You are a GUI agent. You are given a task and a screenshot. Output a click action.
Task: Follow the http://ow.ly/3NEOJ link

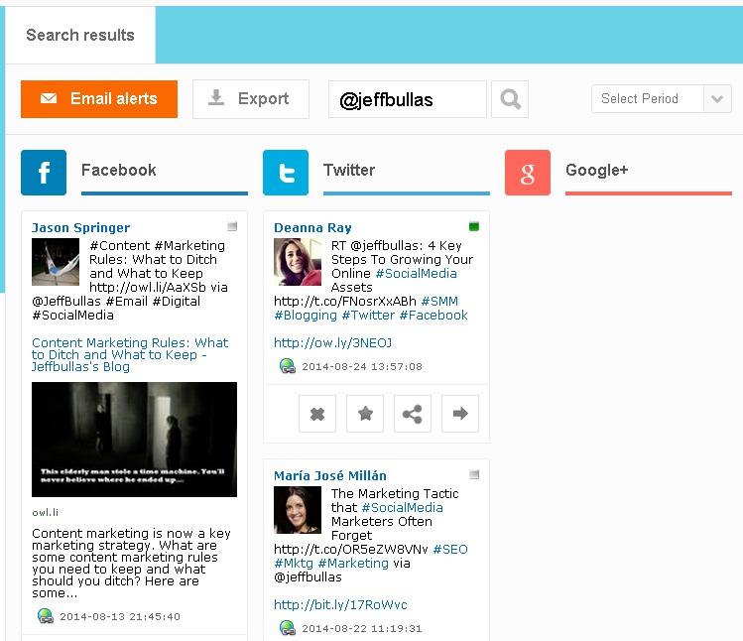click(332, 342)
